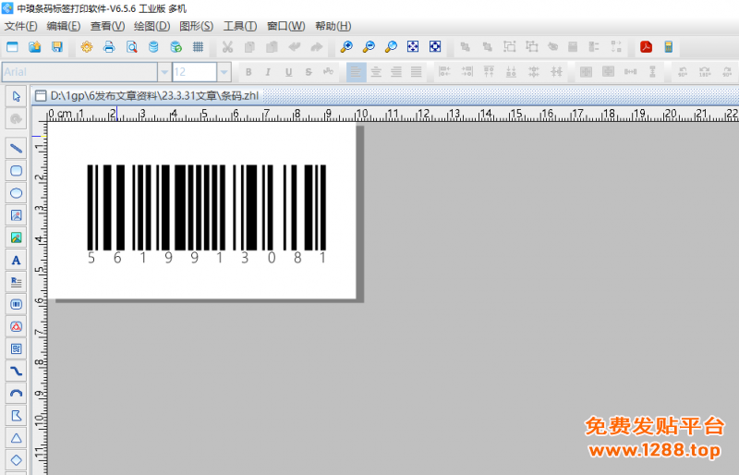The width and height of the screenshot is (739, 475).
Task: Click the Undo arrow icon
Action: (x=295, y=47)
